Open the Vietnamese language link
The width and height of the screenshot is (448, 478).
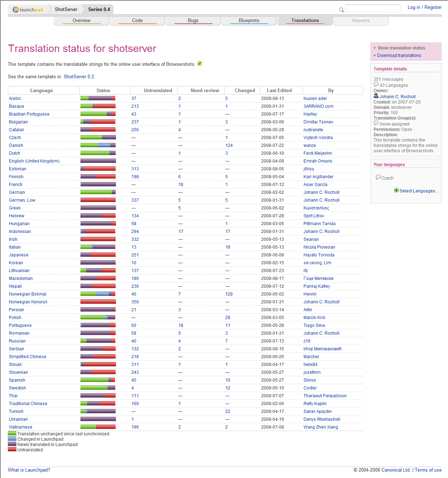(x=21, y=427)
